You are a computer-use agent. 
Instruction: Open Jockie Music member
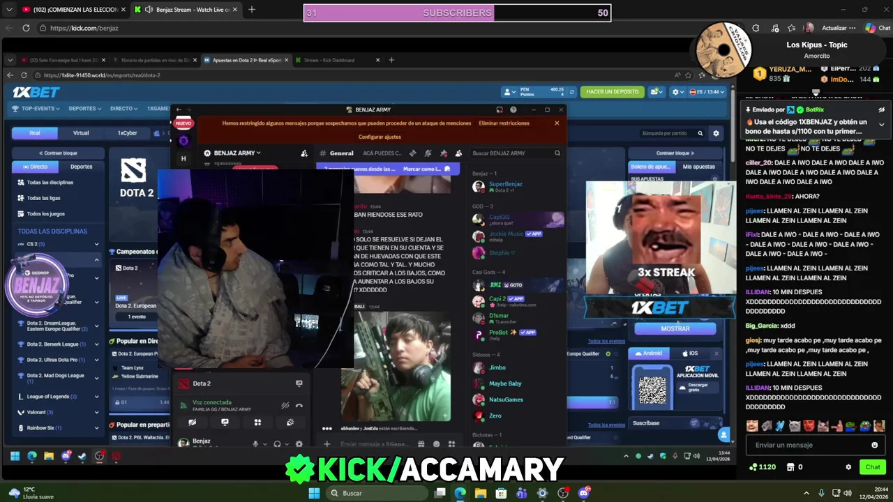coord(516,236)
